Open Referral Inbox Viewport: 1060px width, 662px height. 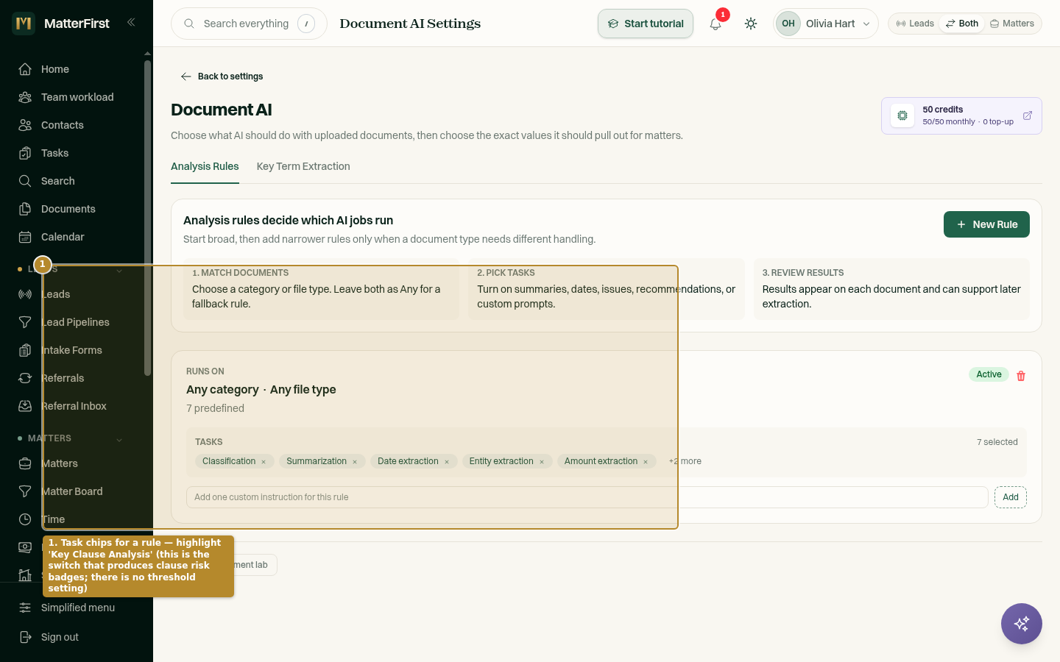72,406
